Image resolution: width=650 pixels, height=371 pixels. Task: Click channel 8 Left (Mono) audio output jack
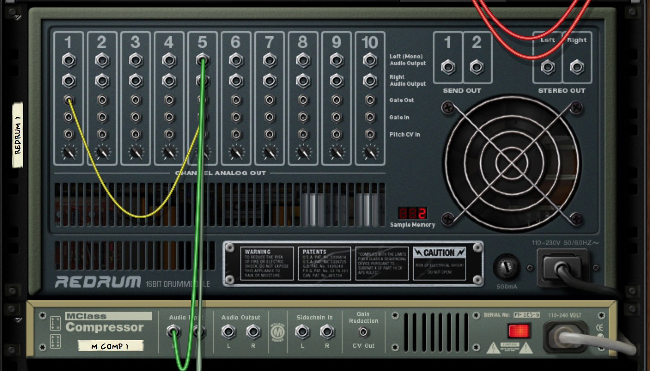pyautogui.click(x=303, y=60)
